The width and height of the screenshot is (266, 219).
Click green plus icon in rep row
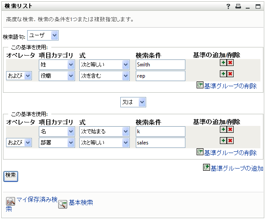(223, 74)
